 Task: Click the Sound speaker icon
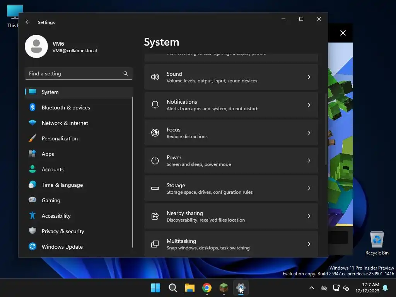(x=155, y=77)
